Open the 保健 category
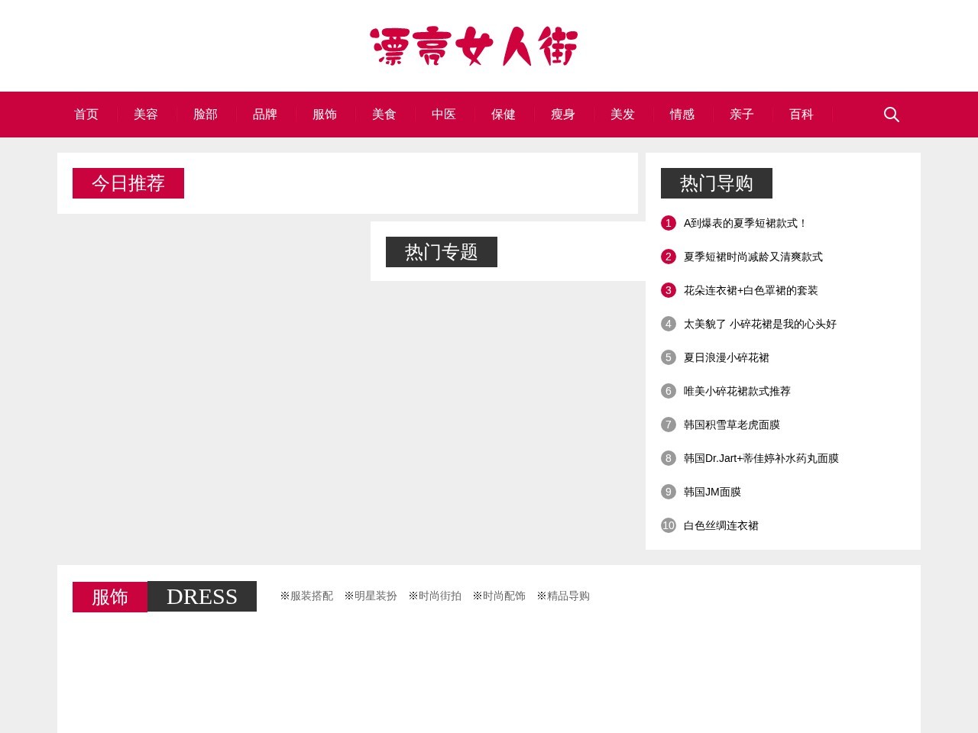 503,115
